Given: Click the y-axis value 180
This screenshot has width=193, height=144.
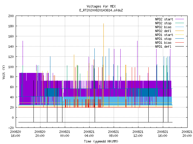Looking at the screenshot, I should tap(11, 26).
